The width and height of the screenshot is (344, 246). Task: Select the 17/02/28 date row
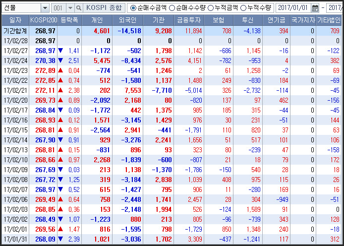pos(172,41)
